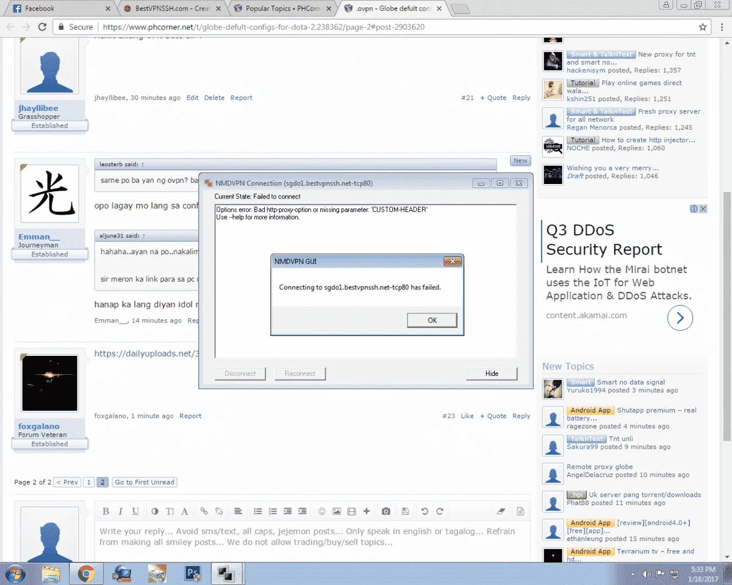
Task: Open the smilies picker in editor
Action: [322, 511]
